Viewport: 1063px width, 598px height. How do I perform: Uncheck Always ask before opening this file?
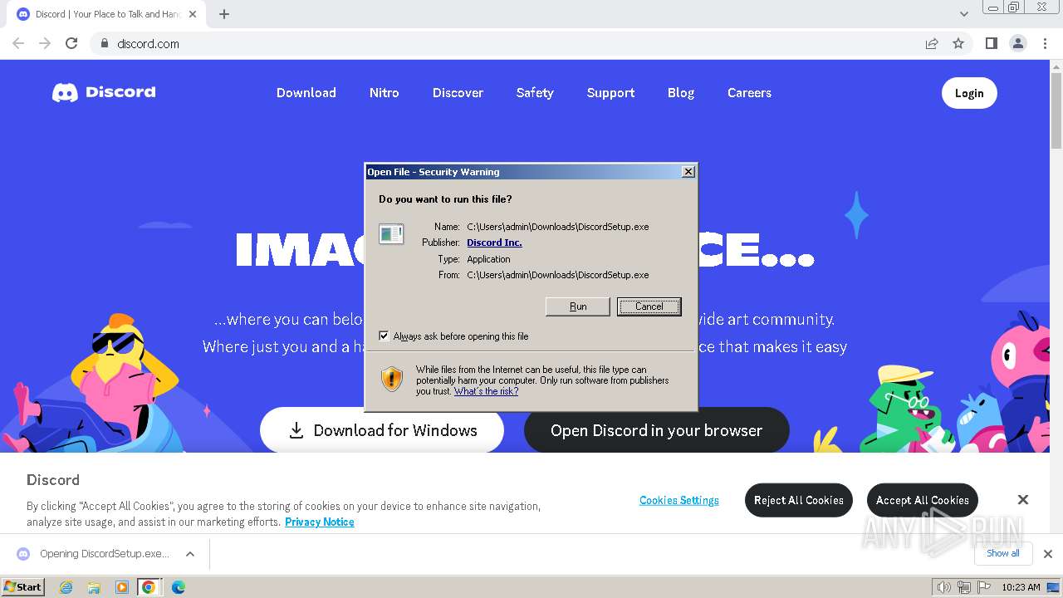384,336
